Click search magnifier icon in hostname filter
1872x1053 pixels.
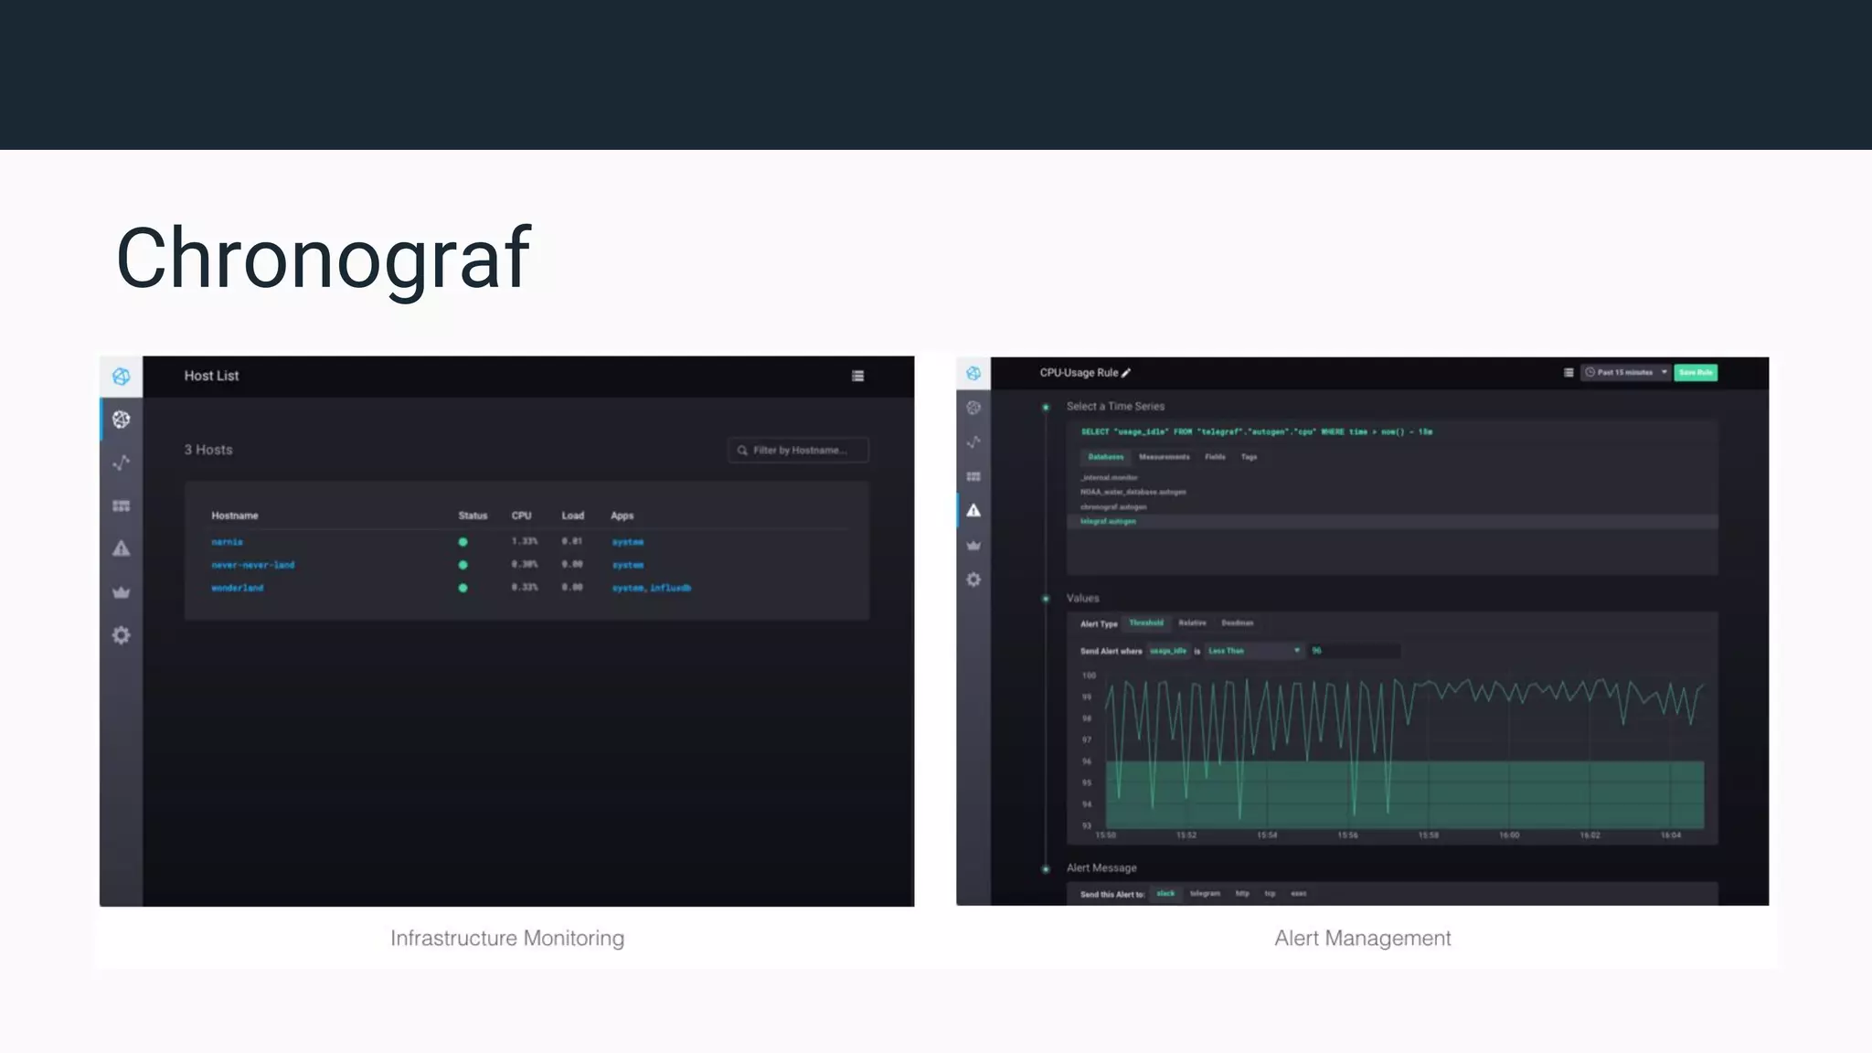[742, 450]
